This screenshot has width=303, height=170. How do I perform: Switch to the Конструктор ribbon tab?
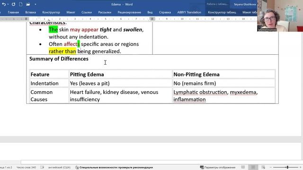click(x=51, y=12)
